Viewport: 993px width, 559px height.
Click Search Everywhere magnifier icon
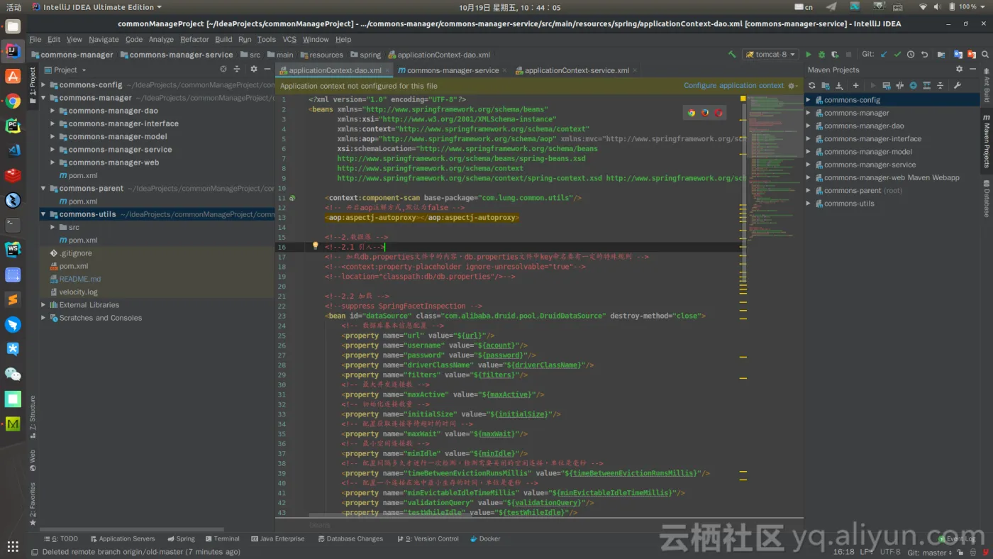coord(985,55)
